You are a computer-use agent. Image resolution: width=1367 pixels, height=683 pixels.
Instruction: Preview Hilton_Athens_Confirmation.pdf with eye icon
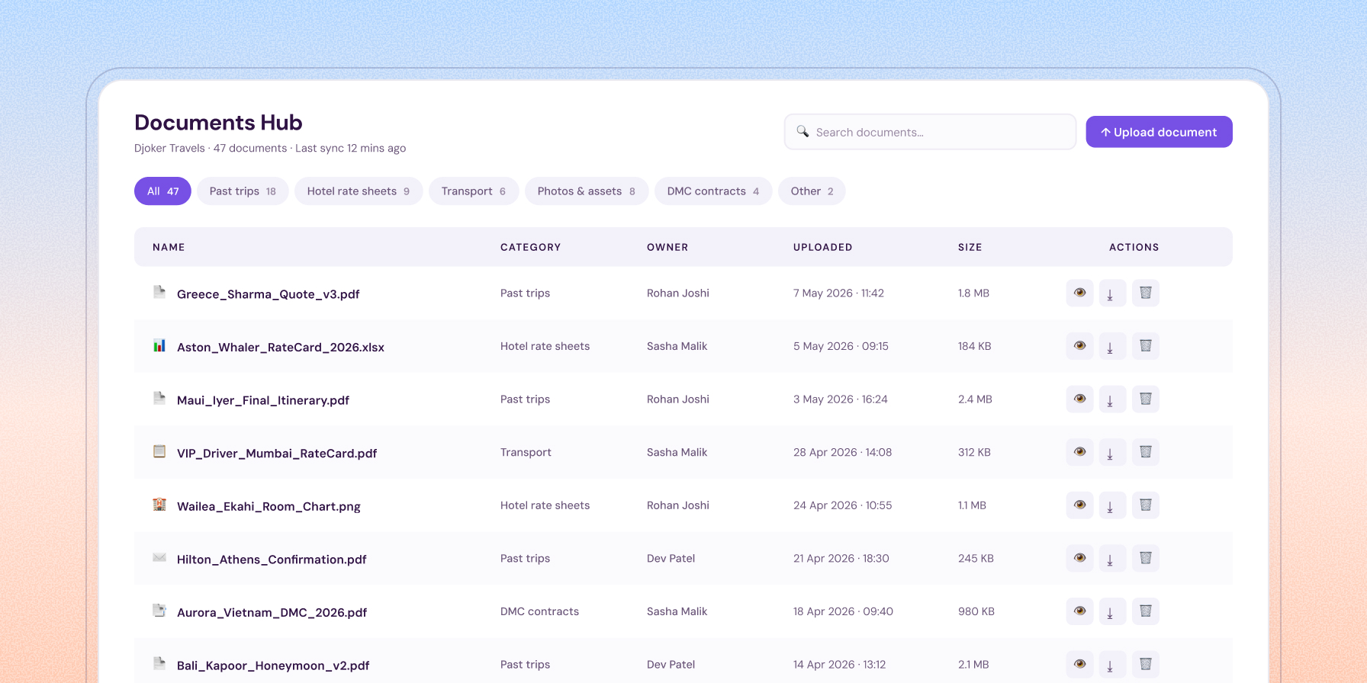pyautogui.click(x=1079, y=558)
